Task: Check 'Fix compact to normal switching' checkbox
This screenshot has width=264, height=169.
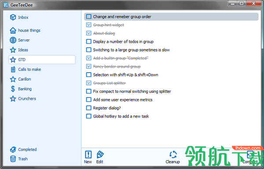Action: tap(89, 91)
